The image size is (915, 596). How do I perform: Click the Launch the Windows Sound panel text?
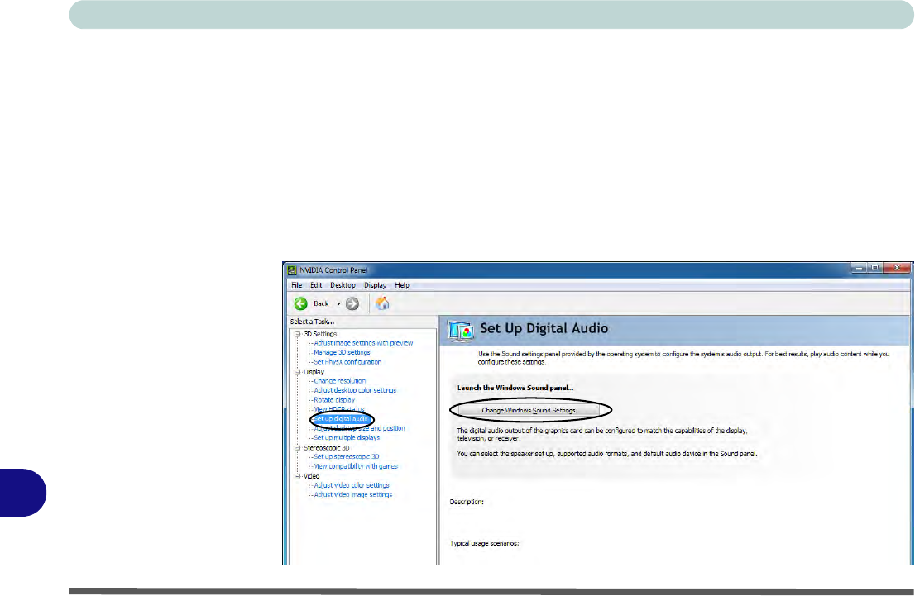[515, 388]
